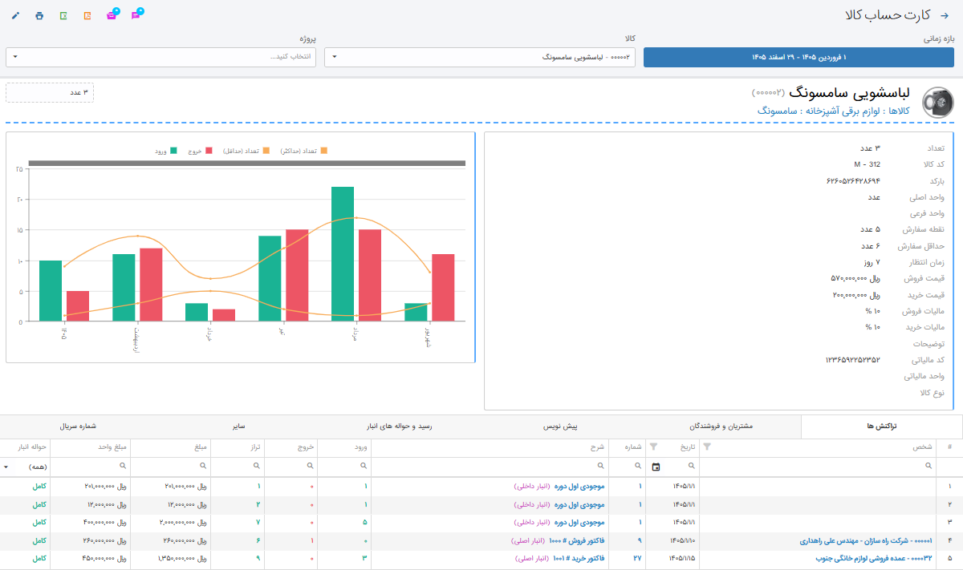This screenshot has width=963, height=570.
Task: Click the search icon in the مبلغ filter cell
Action: pyautogui.click(x=202, y=466)
